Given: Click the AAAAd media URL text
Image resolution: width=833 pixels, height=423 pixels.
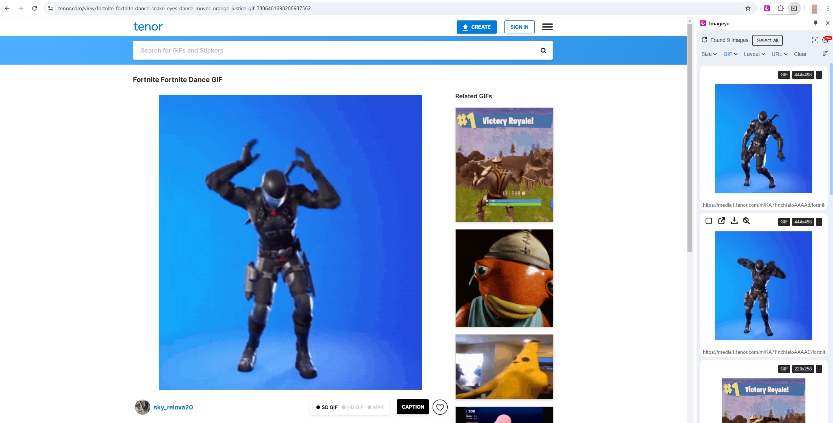Looking at the screenshot, I should (763, 205).
